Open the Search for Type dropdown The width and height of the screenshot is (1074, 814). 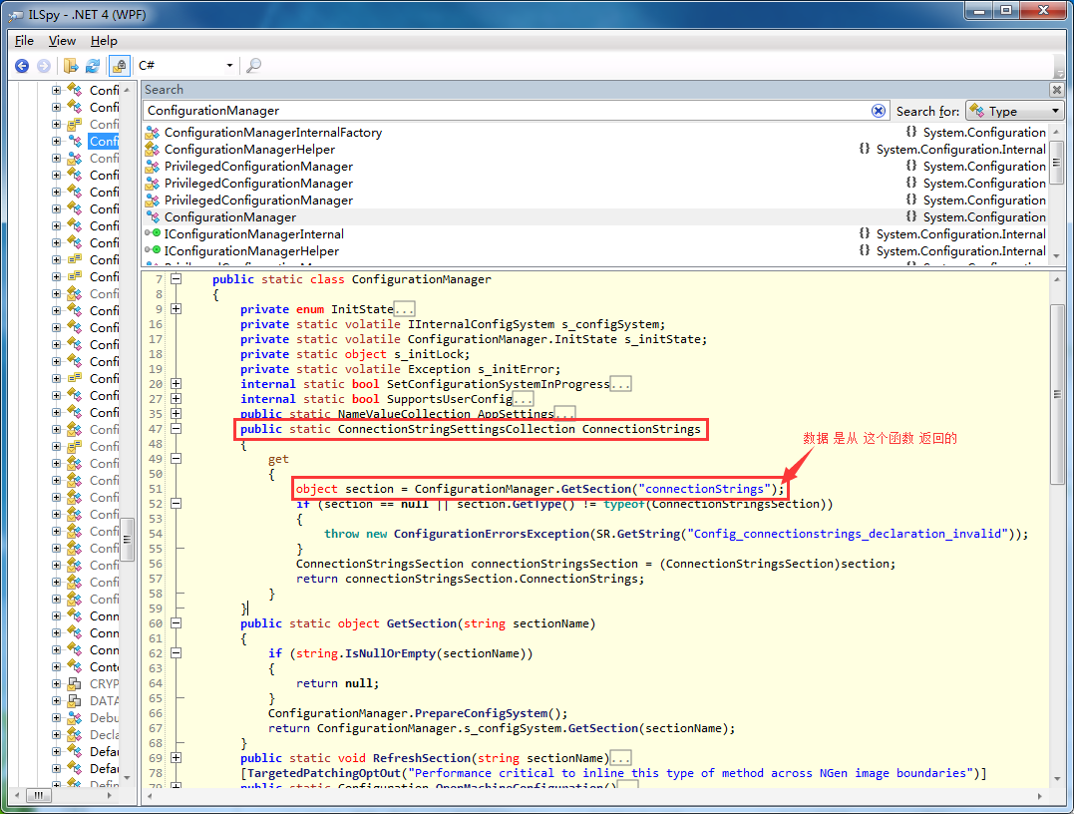1015,111
